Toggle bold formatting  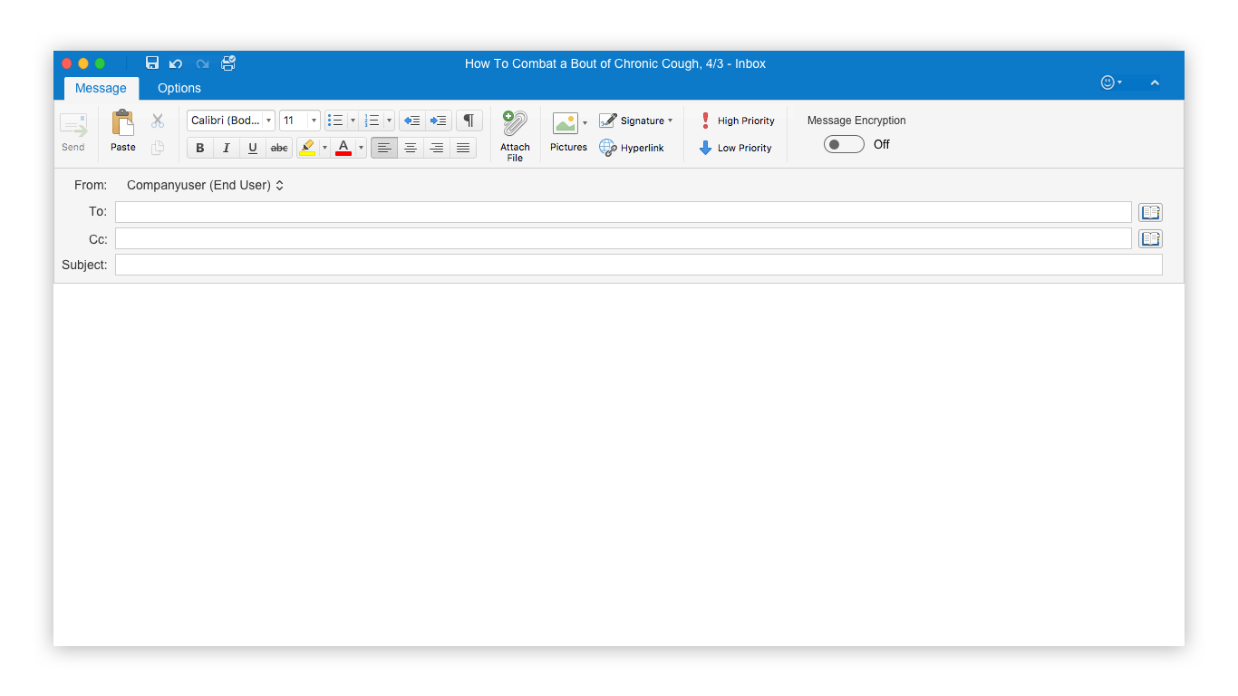(x=200, y=148)
